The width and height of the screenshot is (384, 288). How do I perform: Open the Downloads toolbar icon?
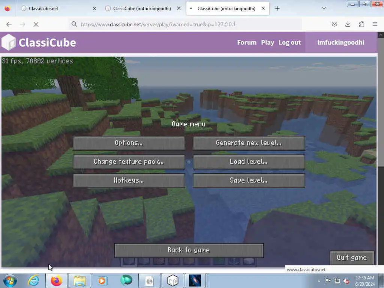[x=348, y=24]
